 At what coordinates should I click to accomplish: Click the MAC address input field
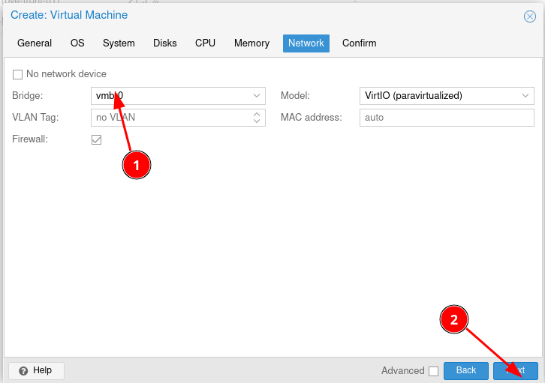447,118
